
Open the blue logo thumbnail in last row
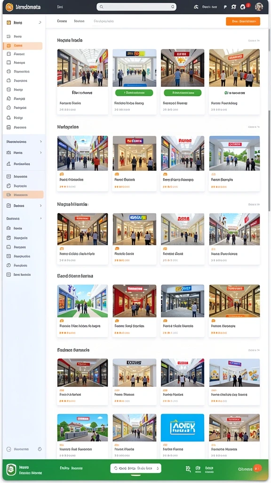183,427
